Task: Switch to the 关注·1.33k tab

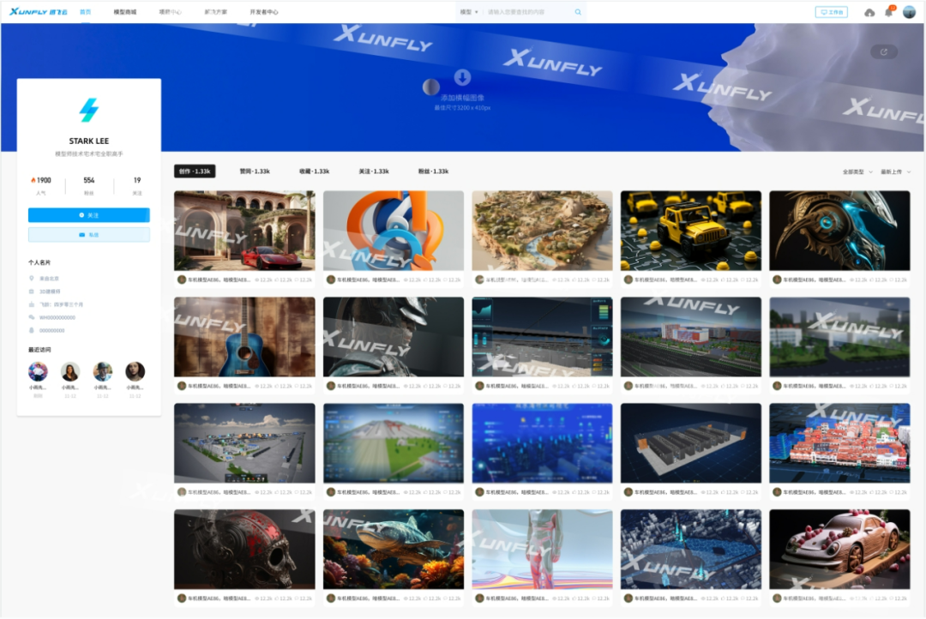Action: [x=374, y=171]
